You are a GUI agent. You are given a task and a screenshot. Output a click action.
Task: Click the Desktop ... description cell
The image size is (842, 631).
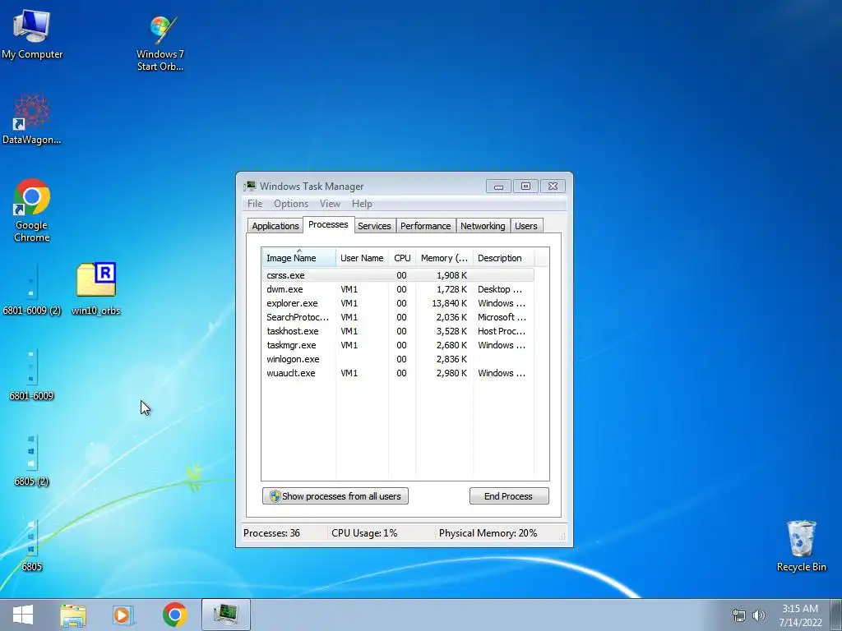pyautogui.click(x=500, y=289)
